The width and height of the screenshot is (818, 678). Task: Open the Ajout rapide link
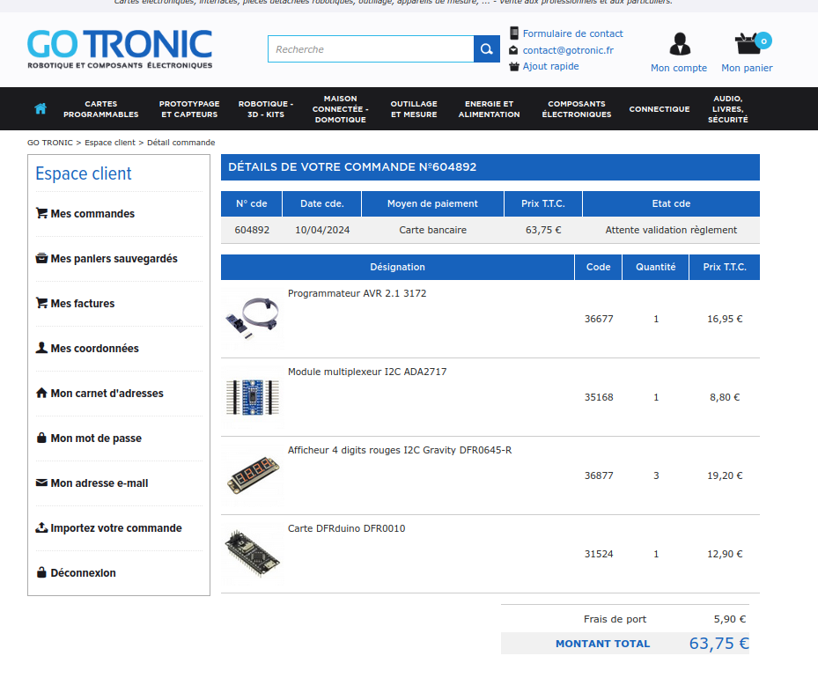550,66
